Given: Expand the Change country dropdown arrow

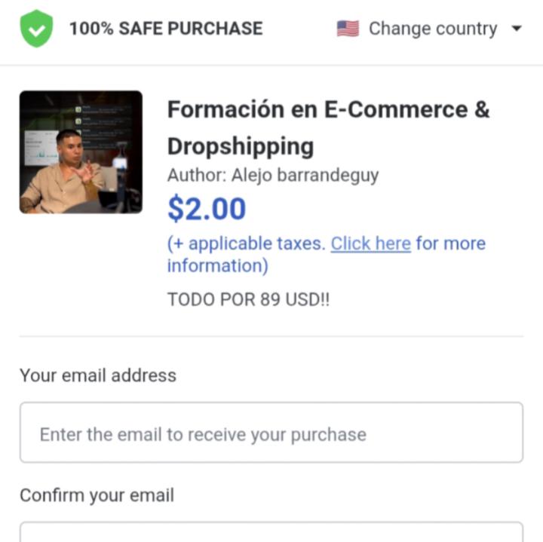Looking at the screenshot, I should click(517, 29).
